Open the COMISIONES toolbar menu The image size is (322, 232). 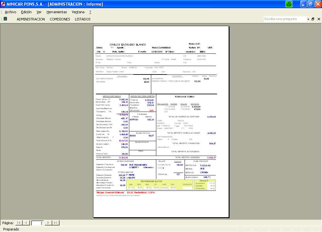coord(60,19)
